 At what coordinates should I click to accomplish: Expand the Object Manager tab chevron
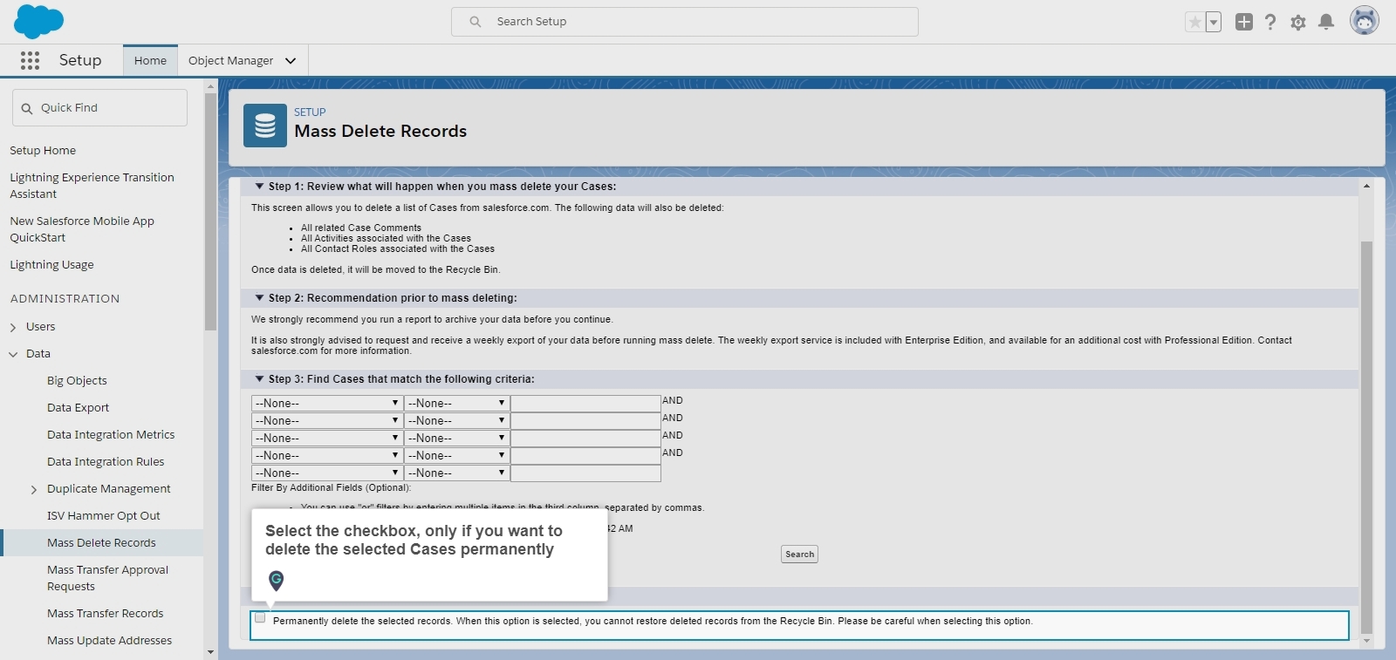pos(291,60)
